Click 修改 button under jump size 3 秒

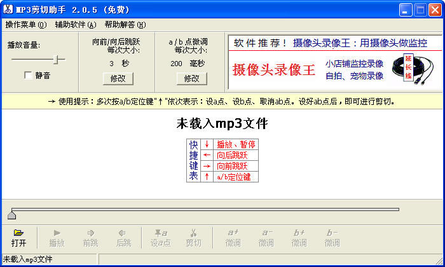(x=118, y=79)
